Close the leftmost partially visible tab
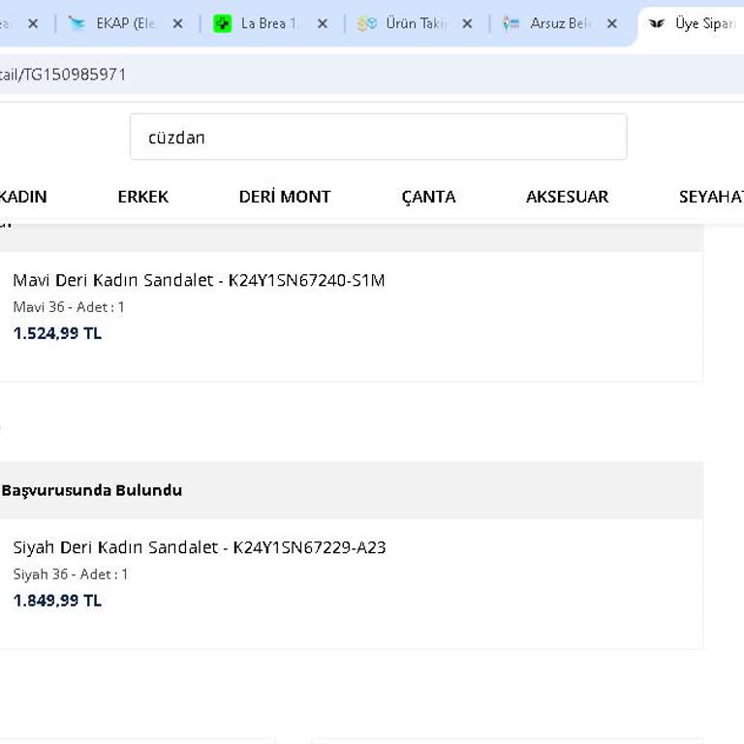The width and height of the screenshot is (744, 744). point(33,23)
